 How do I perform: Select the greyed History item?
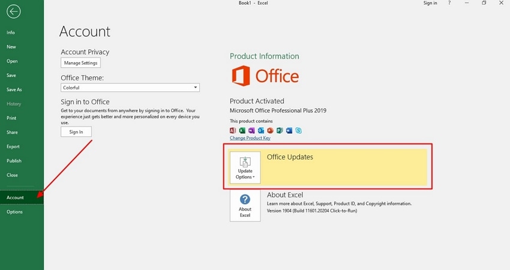click(14, 104)
